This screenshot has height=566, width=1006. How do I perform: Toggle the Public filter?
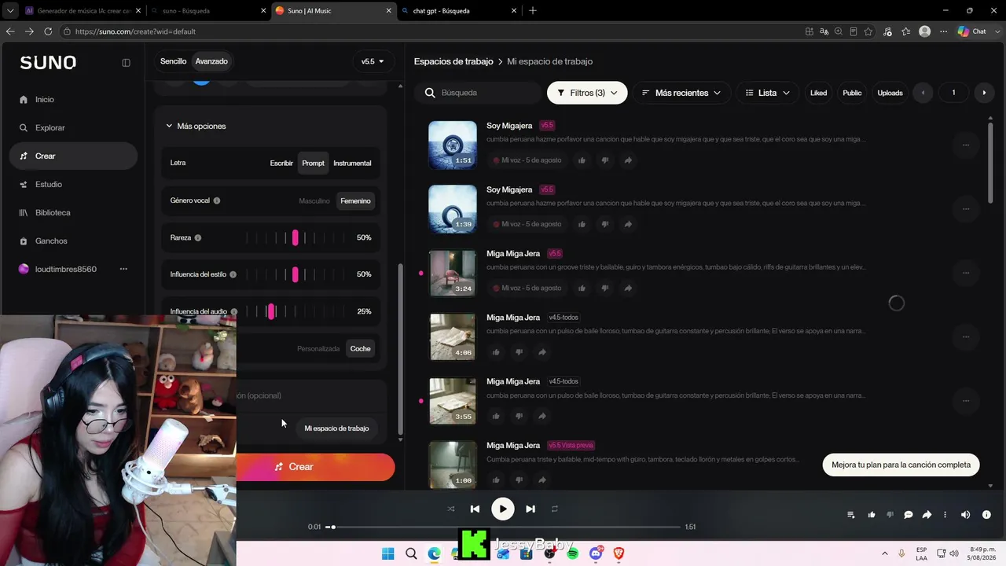(852, 93)
